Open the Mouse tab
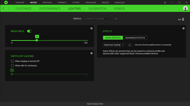 (33, 3)
